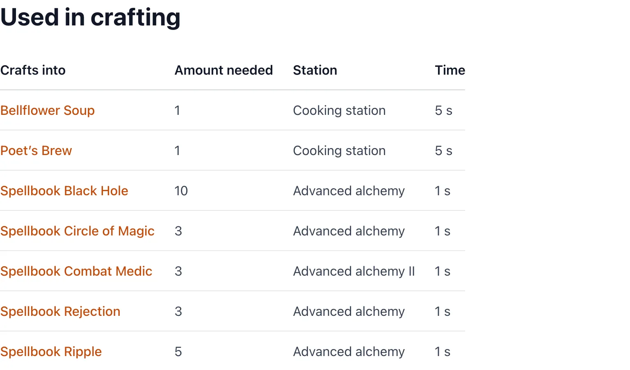The height and width of the screenshot is (370, 630).
Task: Click the amount 10 cell
Action: pyautogui.click(x=181, y=191)
